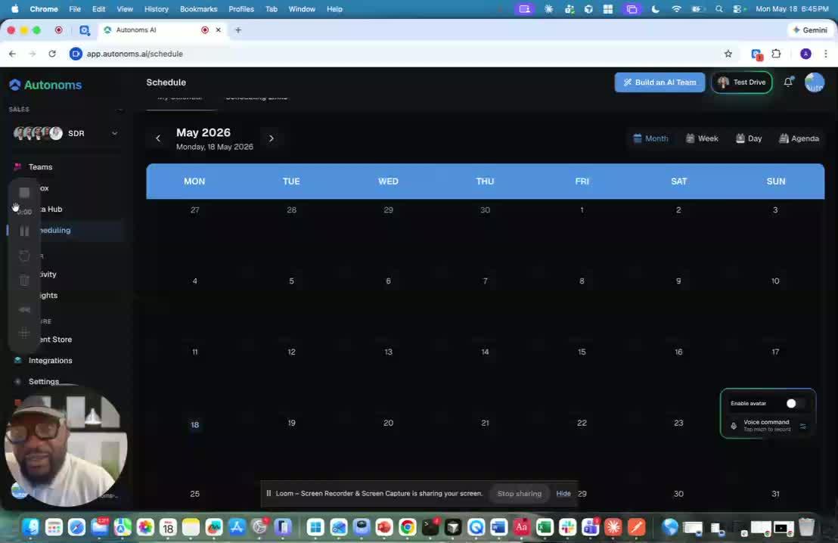
Task: Open Integrations in the sidebar
Action: click(x=50, y=360)
